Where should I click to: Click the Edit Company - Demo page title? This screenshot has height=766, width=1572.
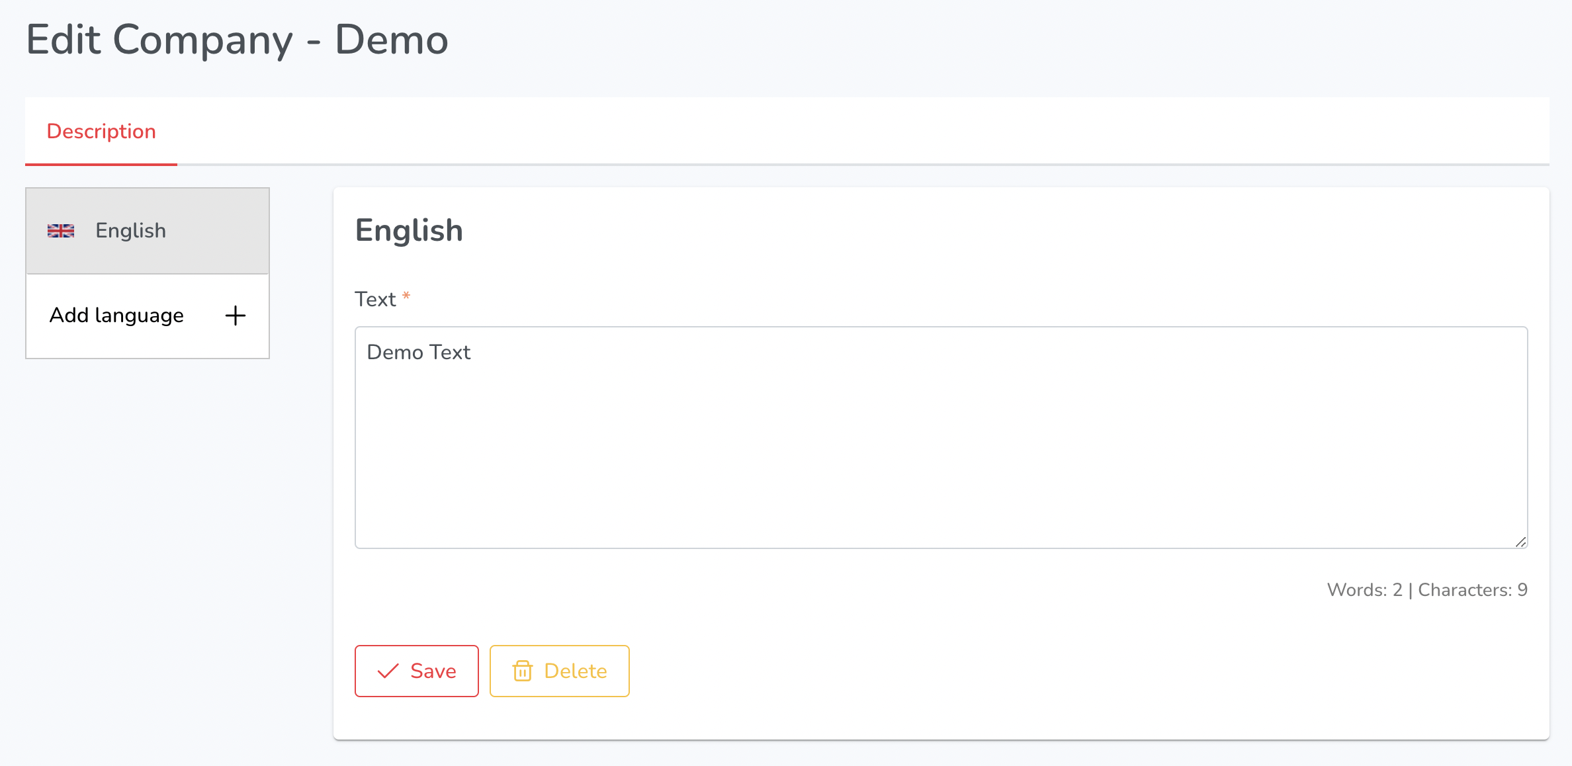coord(238,40)
